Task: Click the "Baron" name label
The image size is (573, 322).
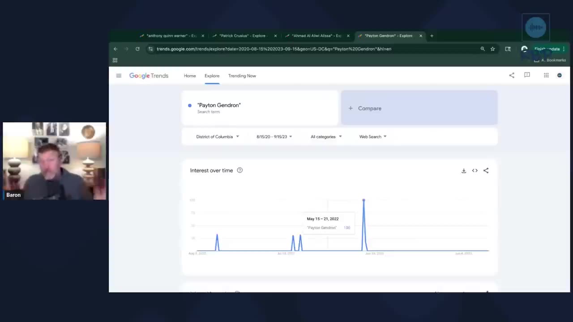Action: click(x=13, y=195)
